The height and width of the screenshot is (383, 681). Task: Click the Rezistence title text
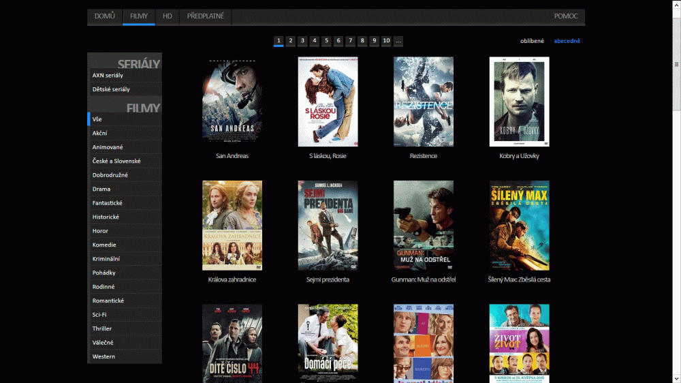(424, 155)
